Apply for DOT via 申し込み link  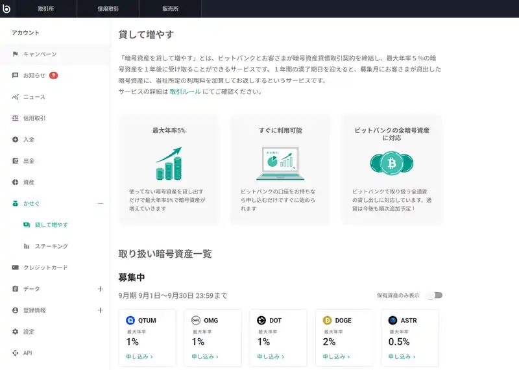tap(271, 356)
